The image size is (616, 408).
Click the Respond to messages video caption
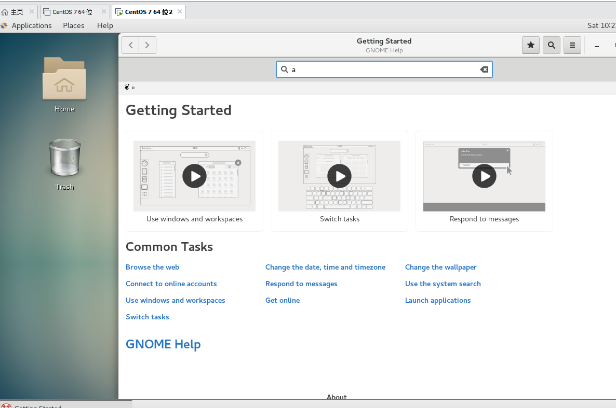(484, 219)
